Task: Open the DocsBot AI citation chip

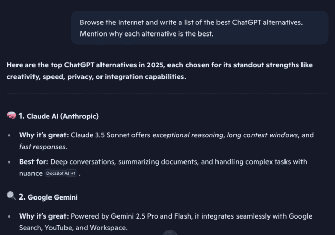Action: (x=62, y=174)
